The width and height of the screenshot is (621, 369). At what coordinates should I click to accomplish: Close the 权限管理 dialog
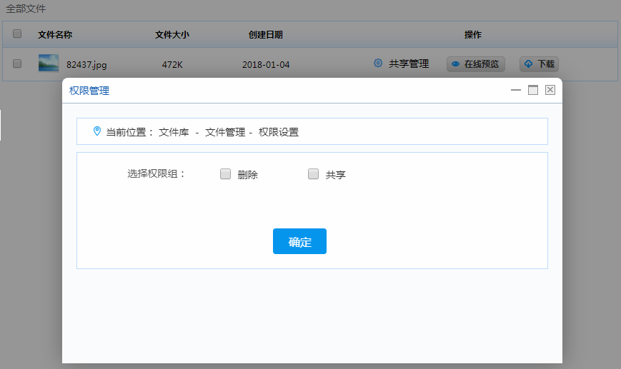point(550,90)
